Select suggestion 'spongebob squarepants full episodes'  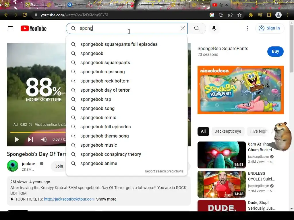127,44
